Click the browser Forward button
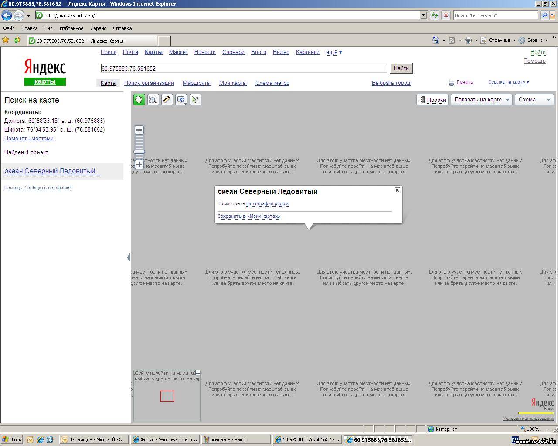Screen dimensions: 558x446 [x=18, y=15]
